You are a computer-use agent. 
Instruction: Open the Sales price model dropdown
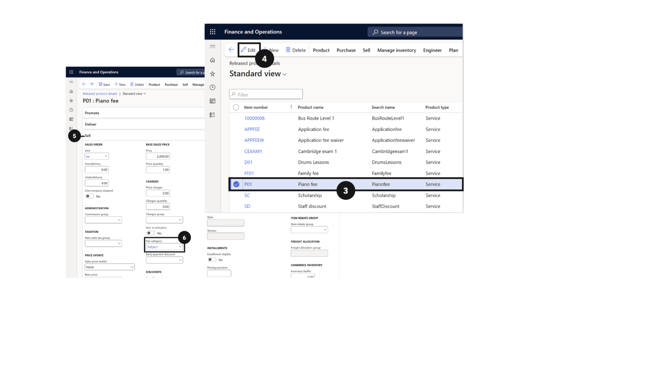point(110,267)
